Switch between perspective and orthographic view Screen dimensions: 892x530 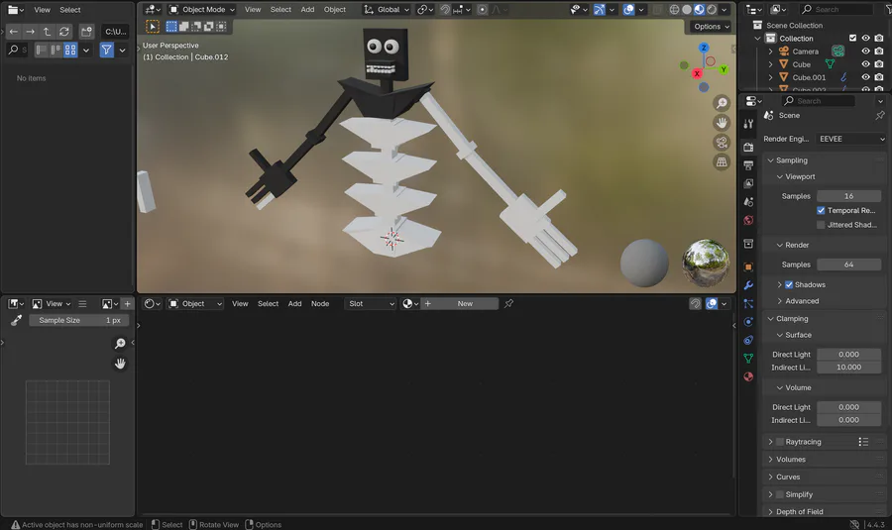(x=722, y=162)
